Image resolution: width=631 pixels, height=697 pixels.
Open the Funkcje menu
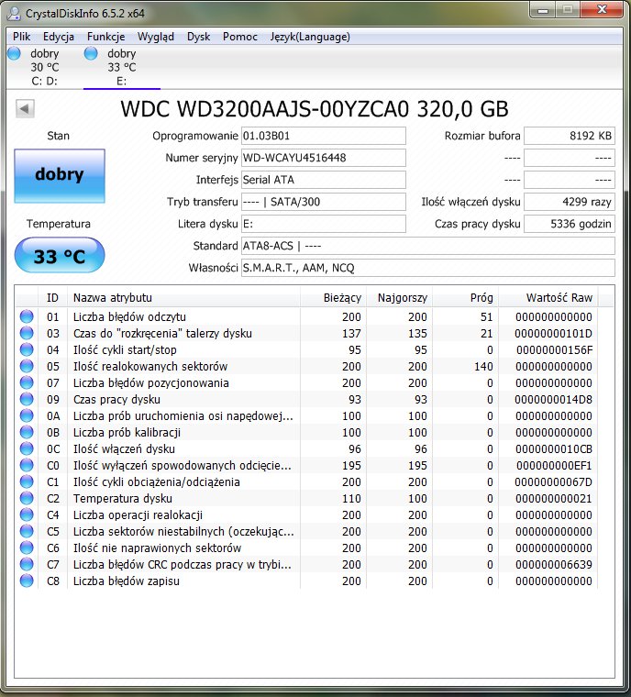(105, 37)
